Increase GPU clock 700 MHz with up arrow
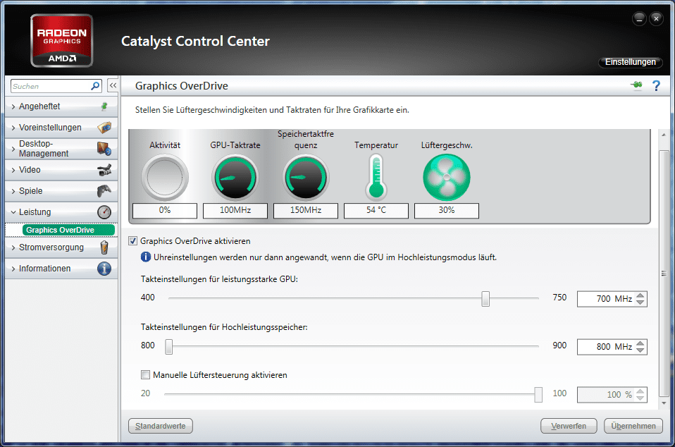This screenshot has height=447, width=675. (x=640, y=295)
